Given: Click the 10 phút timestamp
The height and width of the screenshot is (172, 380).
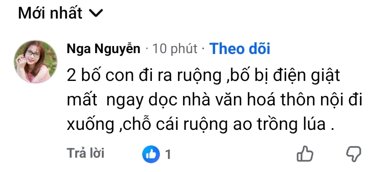Looking at the screenshot, I should [x=175, y=48].
